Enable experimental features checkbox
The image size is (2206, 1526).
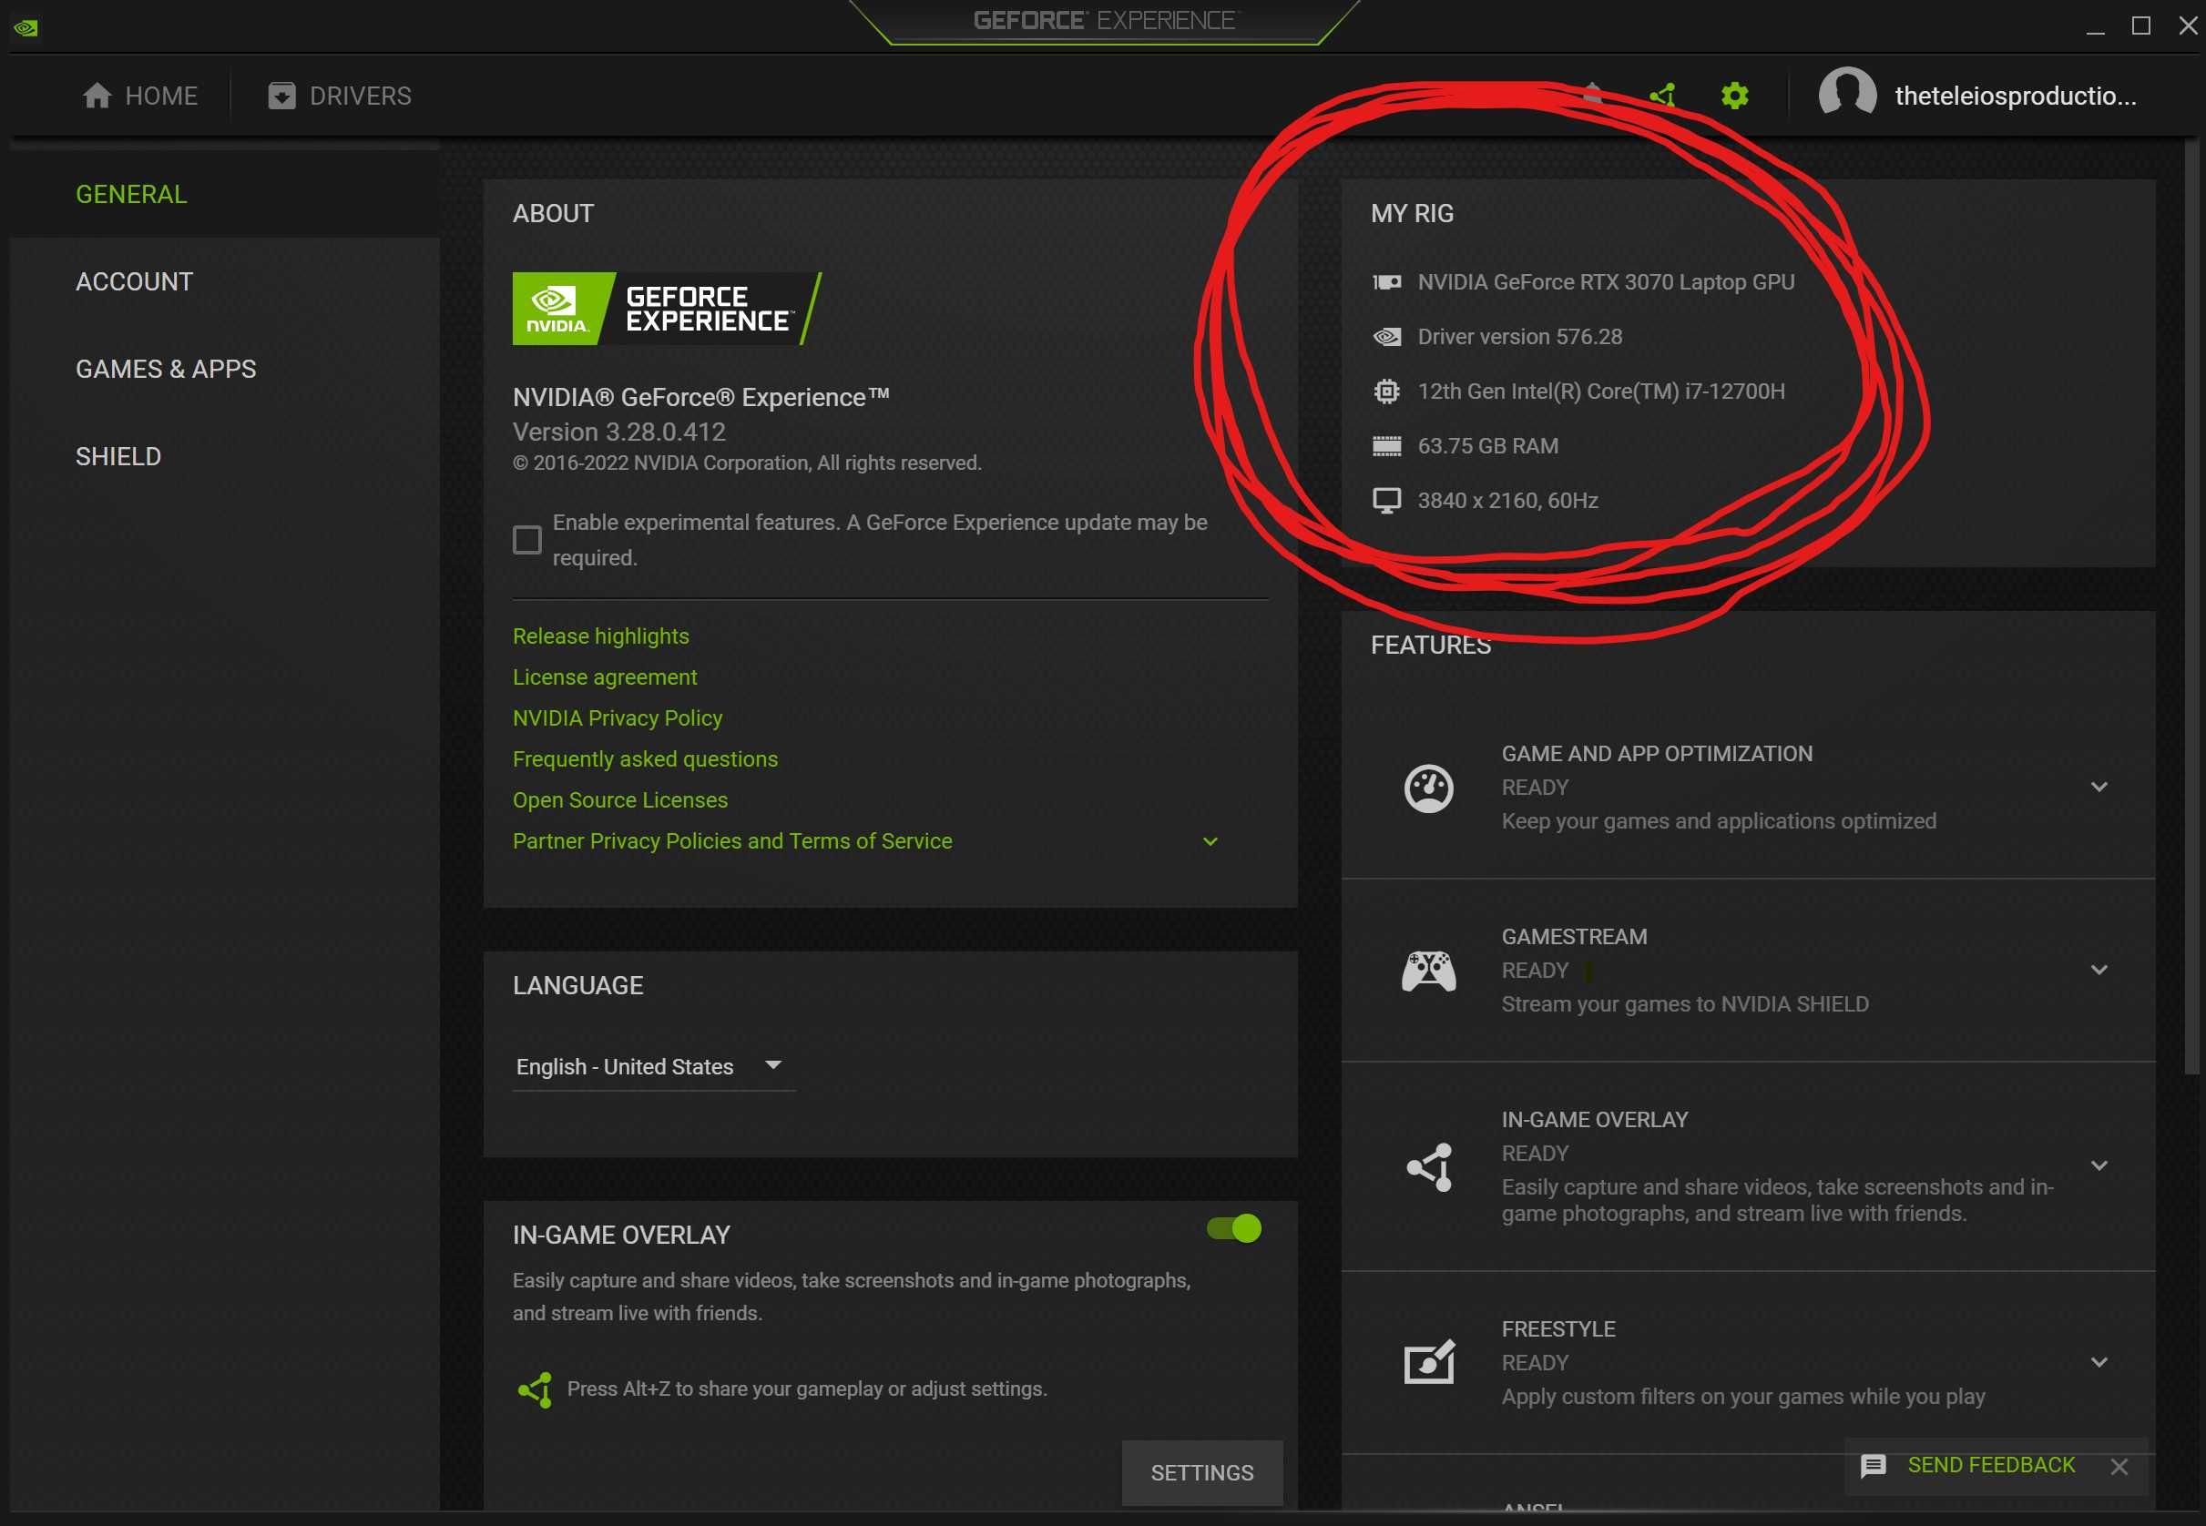[x=526, y=540]
